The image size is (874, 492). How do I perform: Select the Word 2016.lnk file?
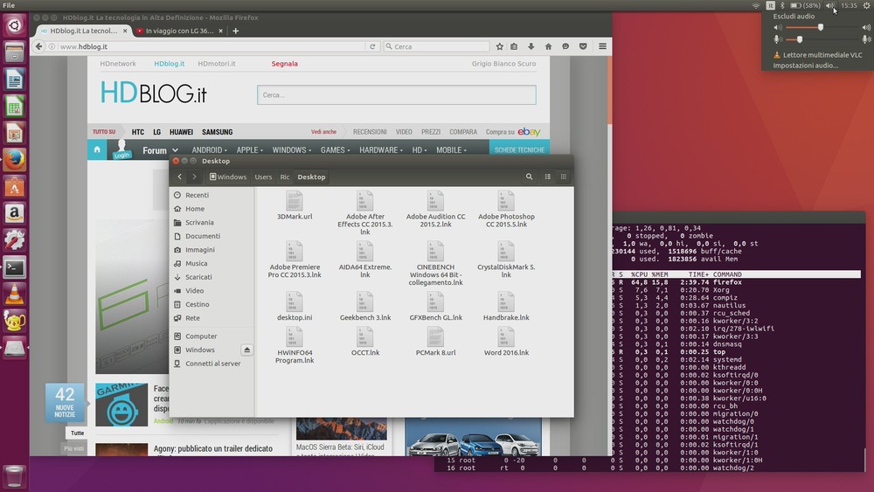tap(506, 341)
